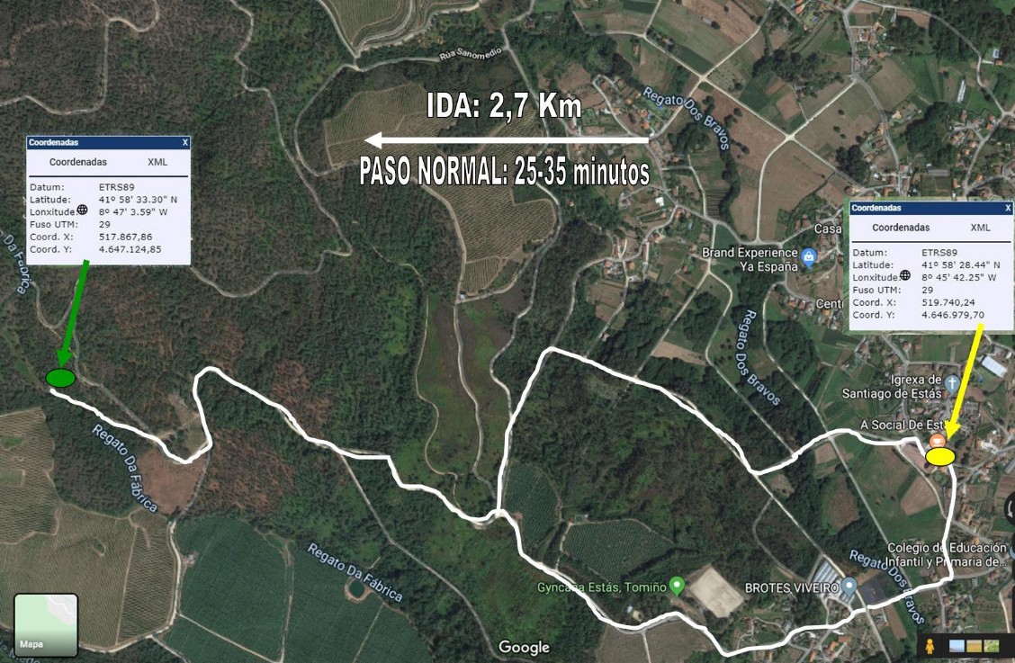Viewport: 1015px width, 663px height.
Task: Click the rotate map compass control
Action: pyautogui.click(x=1010, y=508)
